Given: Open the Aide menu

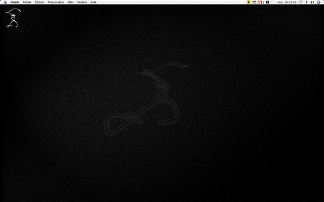Looking at the screenshot, I should (x=93, y=2).
